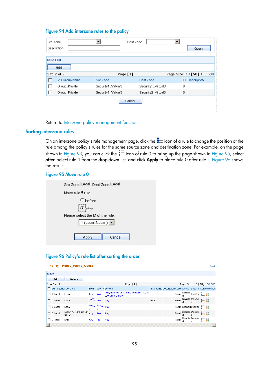Open the 'chargen' service link
Viewport: 269px width, 366px height.
pos(112,296)
